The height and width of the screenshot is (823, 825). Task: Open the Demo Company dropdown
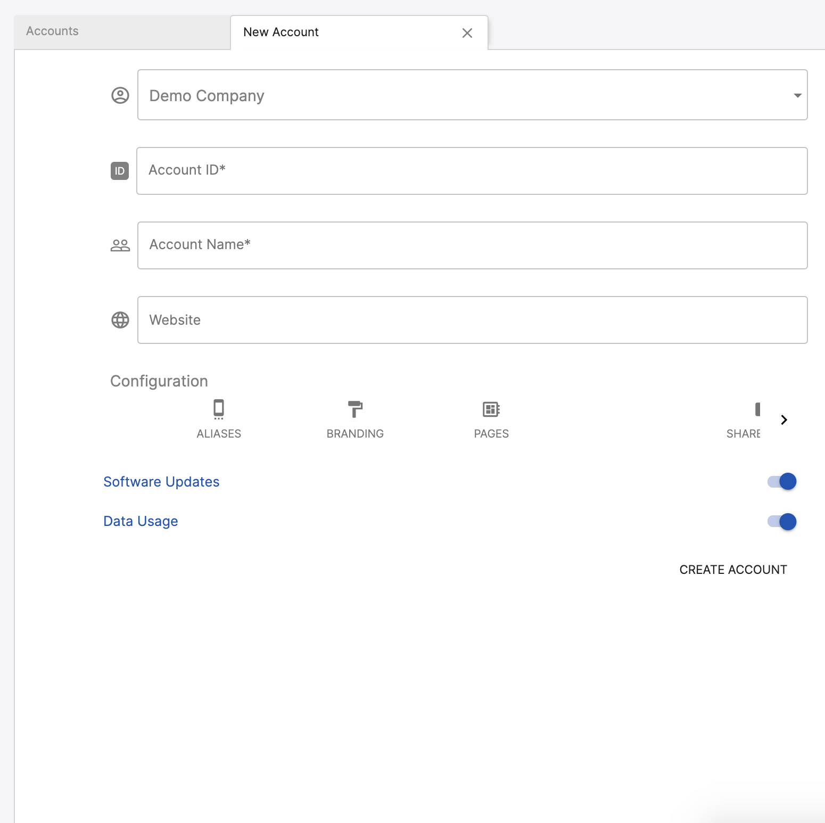[472, 95]
